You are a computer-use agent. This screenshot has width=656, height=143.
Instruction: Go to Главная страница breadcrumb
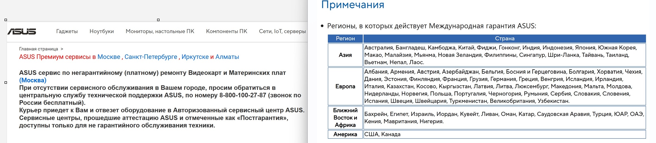pyautogui.click(x=38, y=49)
